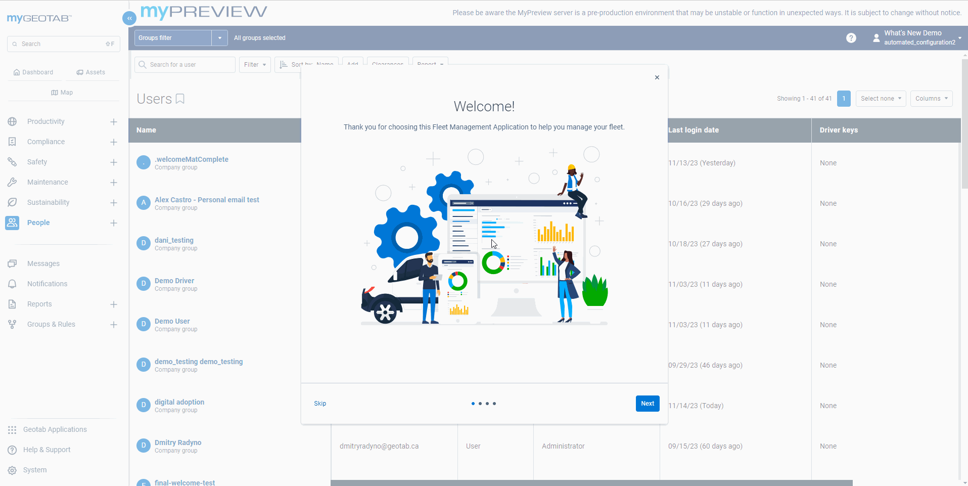Open the Filter dropdown

(254, 64)
